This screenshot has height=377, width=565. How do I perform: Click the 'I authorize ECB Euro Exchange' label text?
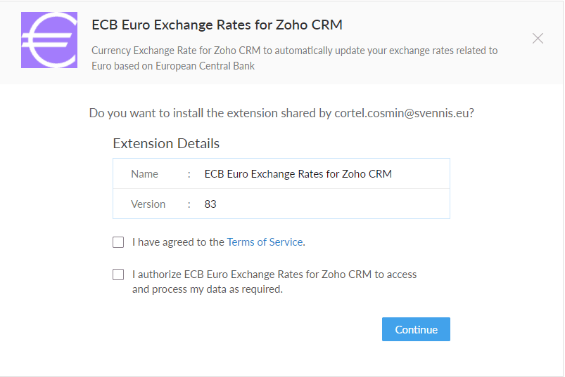[x=274, y=275]
